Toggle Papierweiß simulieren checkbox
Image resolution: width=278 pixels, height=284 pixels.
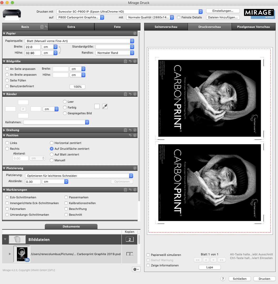(x=148, y=255)
